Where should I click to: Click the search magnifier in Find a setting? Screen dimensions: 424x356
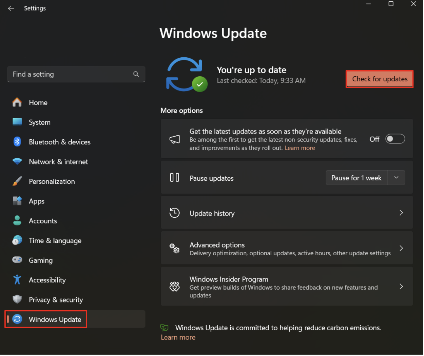[136, 74]
